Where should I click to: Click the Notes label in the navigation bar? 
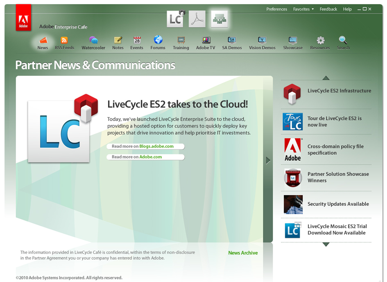[x=118, y=48]
